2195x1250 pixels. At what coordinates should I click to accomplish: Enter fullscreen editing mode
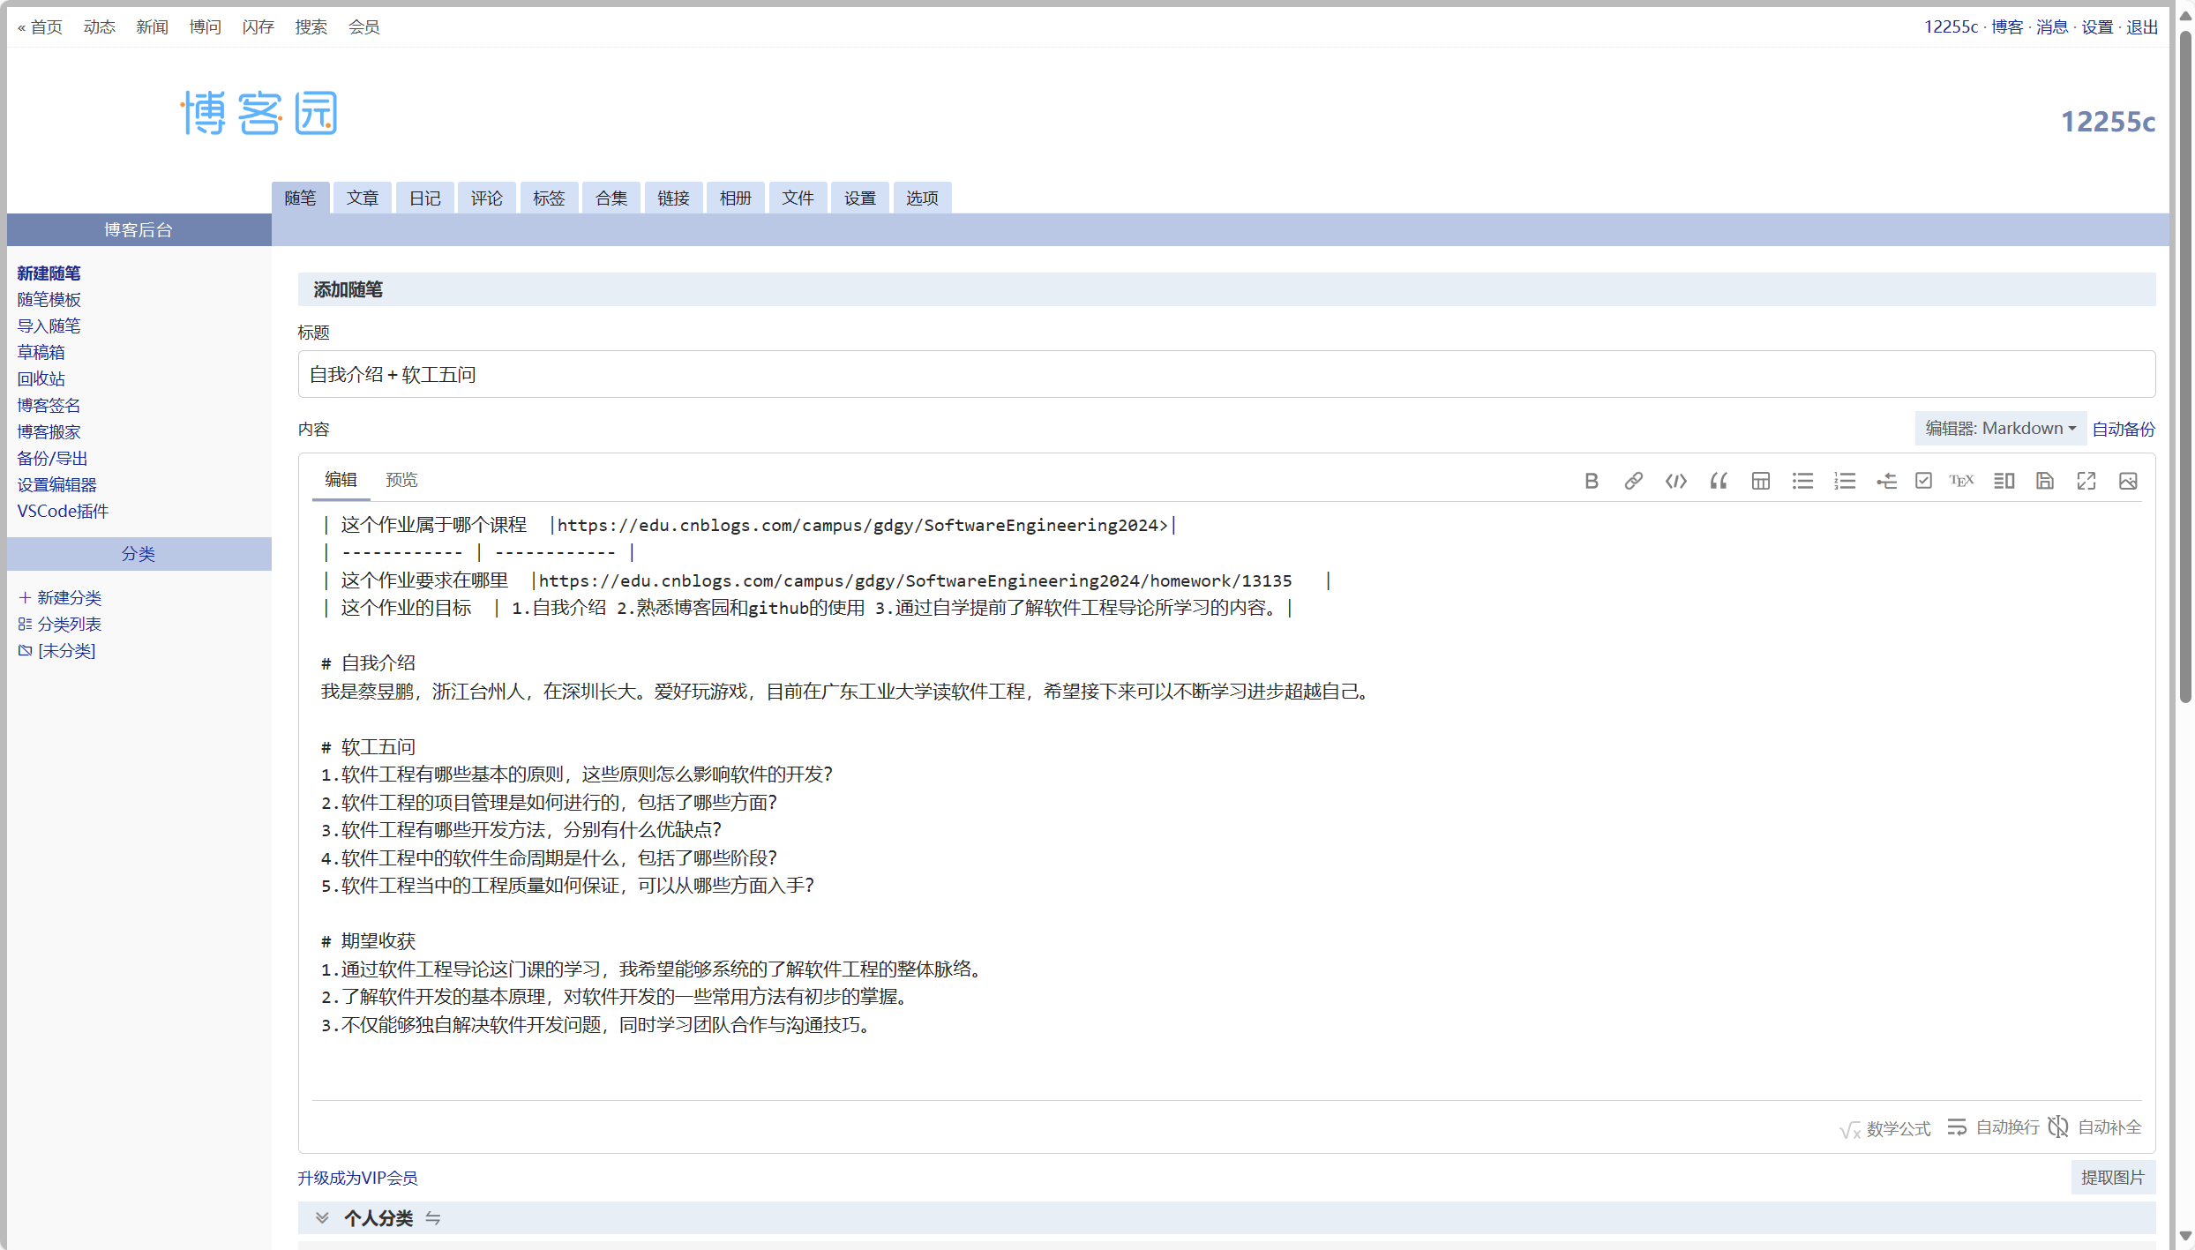(x=2086, y=481)
